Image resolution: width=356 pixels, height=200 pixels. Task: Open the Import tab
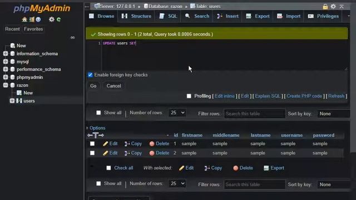(x=289, y=16)
